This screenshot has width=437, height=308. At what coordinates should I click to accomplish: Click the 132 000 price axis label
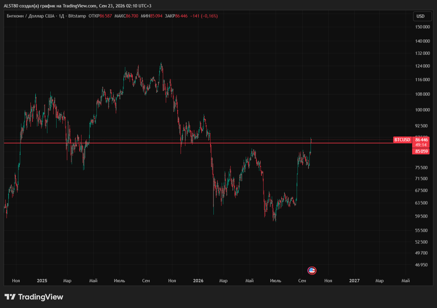(x=422, y=53)
